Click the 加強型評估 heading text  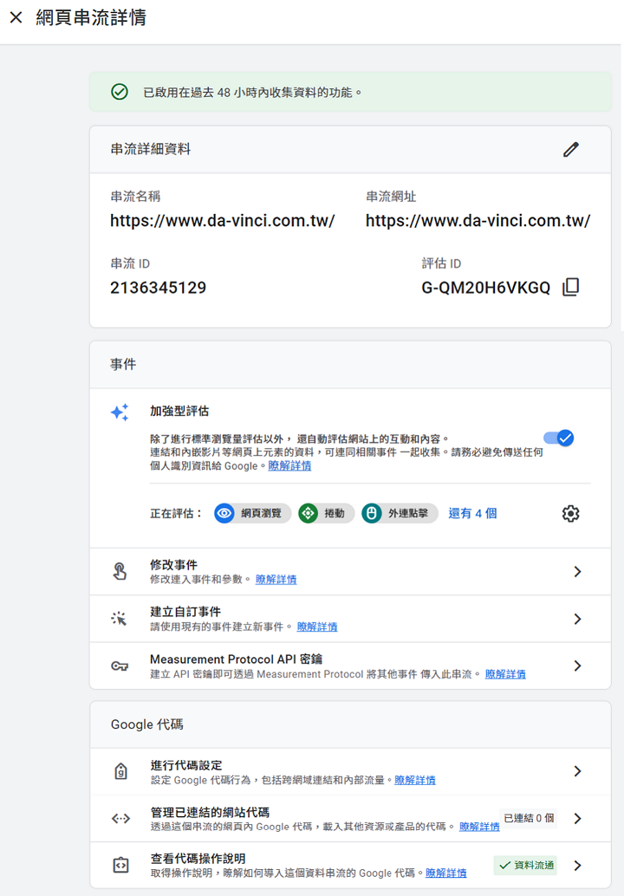coord(179,411)
